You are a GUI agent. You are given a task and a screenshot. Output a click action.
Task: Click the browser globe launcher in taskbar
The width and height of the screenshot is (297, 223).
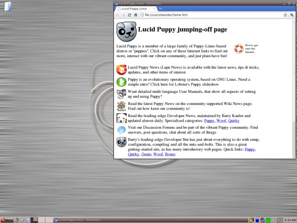coord(28,220)
